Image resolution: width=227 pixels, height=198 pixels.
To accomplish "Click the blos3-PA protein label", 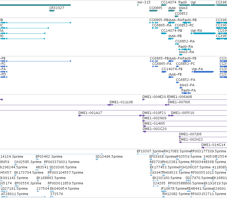I will 187,85.
